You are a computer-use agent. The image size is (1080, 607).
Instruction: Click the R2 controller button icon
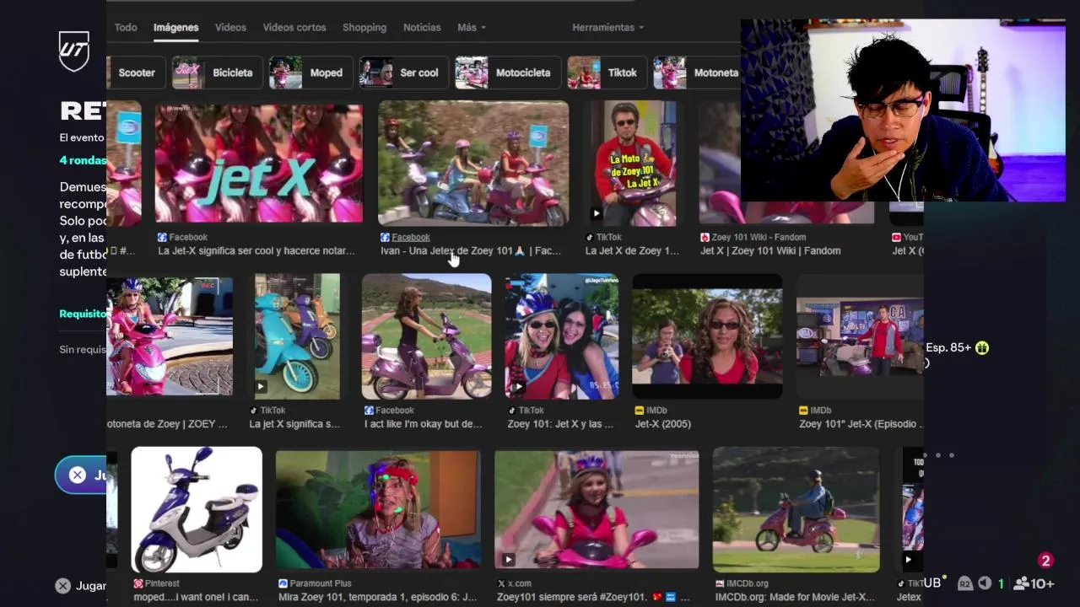click(x=965, y=583)
